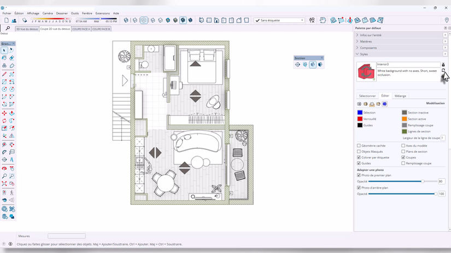The height and width of the screenshot is (253, 451).
Task: Check the Remplissage coupe checkbox
Action: point(403,163)
